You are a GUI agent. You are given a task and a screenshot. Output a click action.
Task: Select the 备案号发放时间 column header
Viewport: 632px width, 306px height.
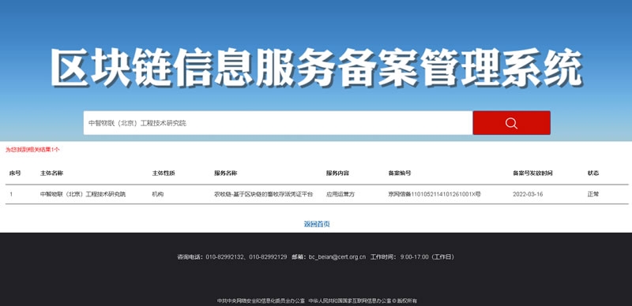click(532, 174)
